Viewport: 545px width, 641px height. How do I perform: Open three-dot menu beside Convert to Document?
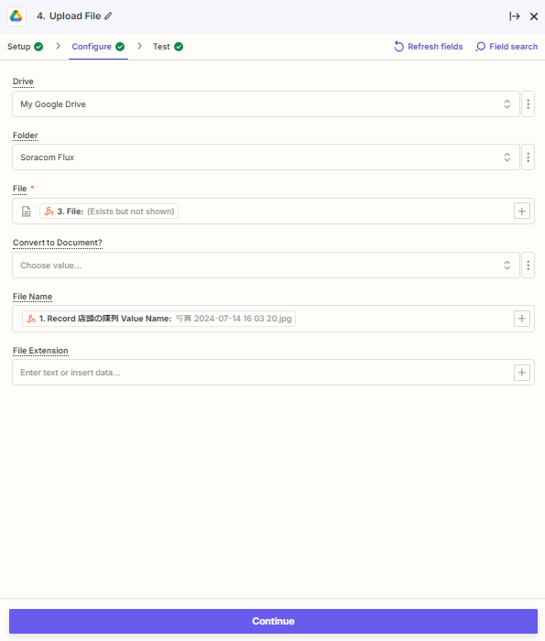coord(529,266)
